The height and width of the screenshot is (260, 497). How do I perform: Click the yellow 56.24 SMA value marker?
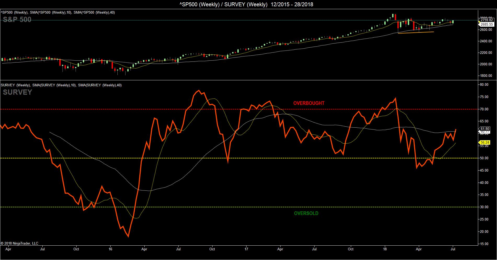click(485, 143)
